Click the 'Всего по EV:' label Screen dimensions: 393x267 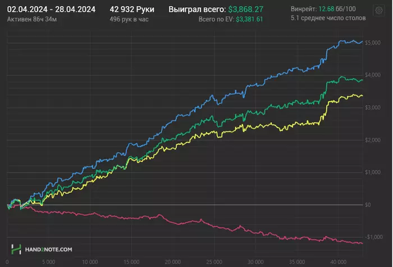pyautogui.click(x=216, y=19)
